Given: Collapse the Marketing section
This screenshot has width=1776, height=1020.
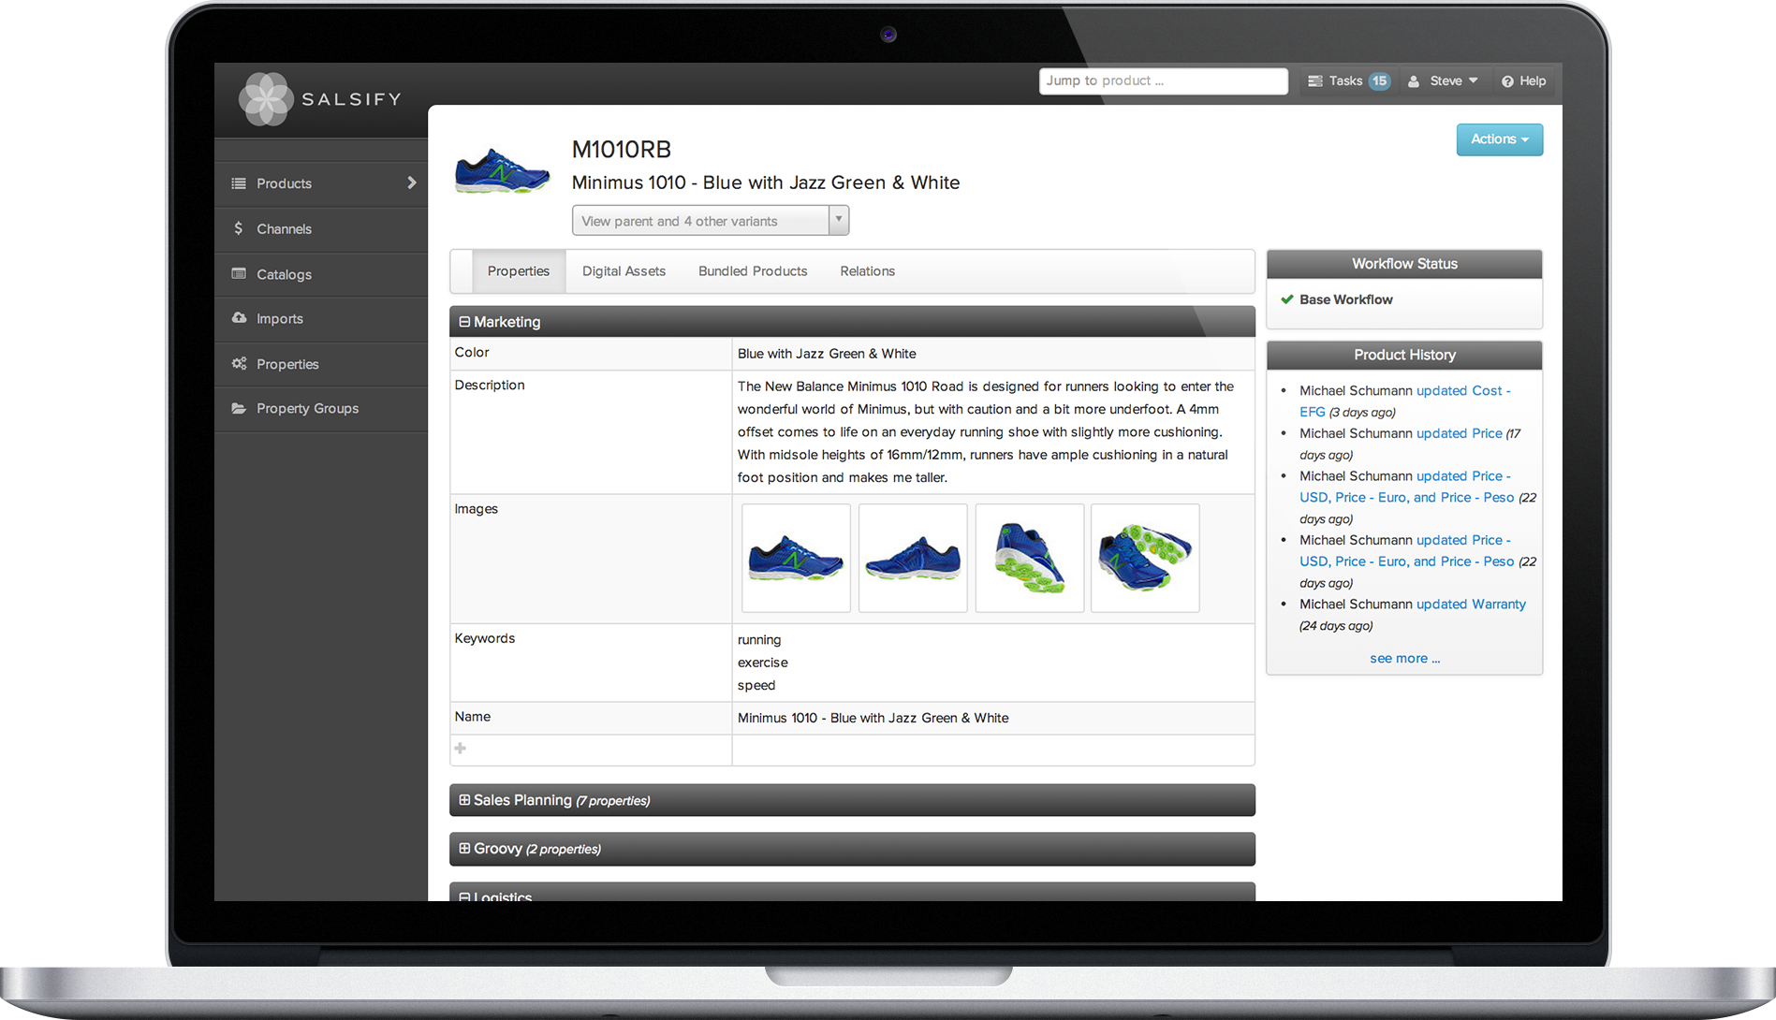Looking at the screenshot, I should pyautogui.click(x=464, y=322).
